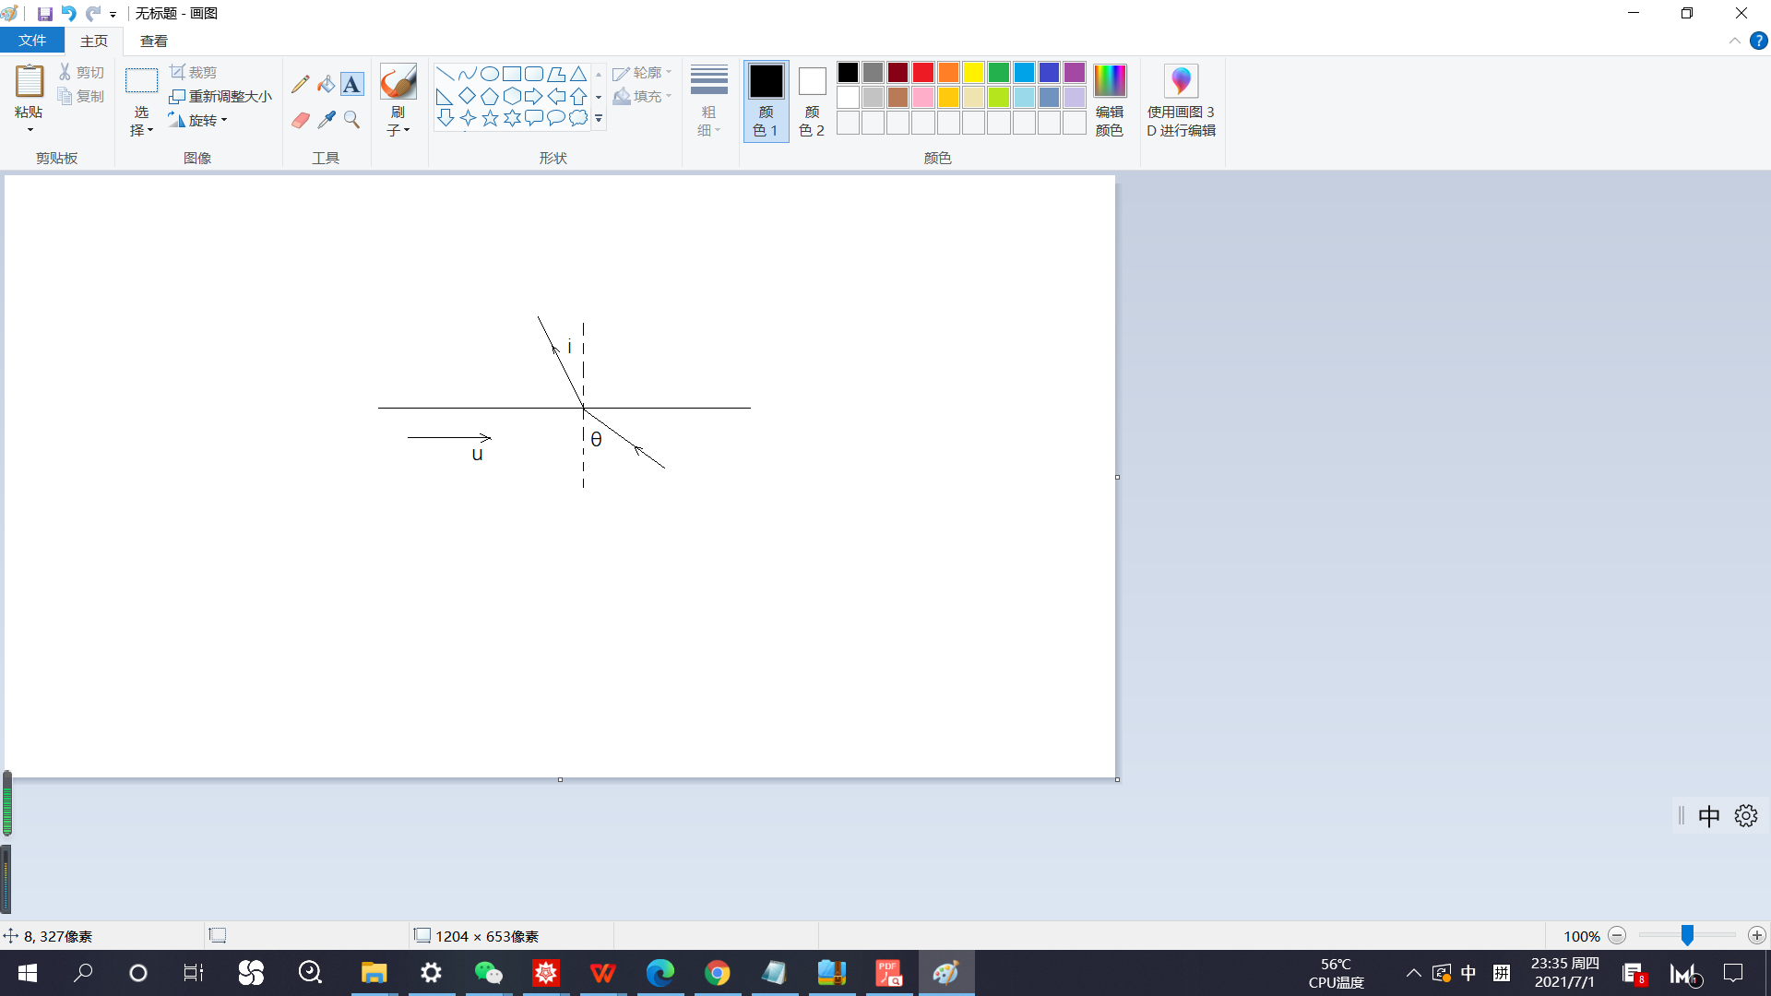Choose the Oval shape
Screen dimensions: 1771x996
489,74
